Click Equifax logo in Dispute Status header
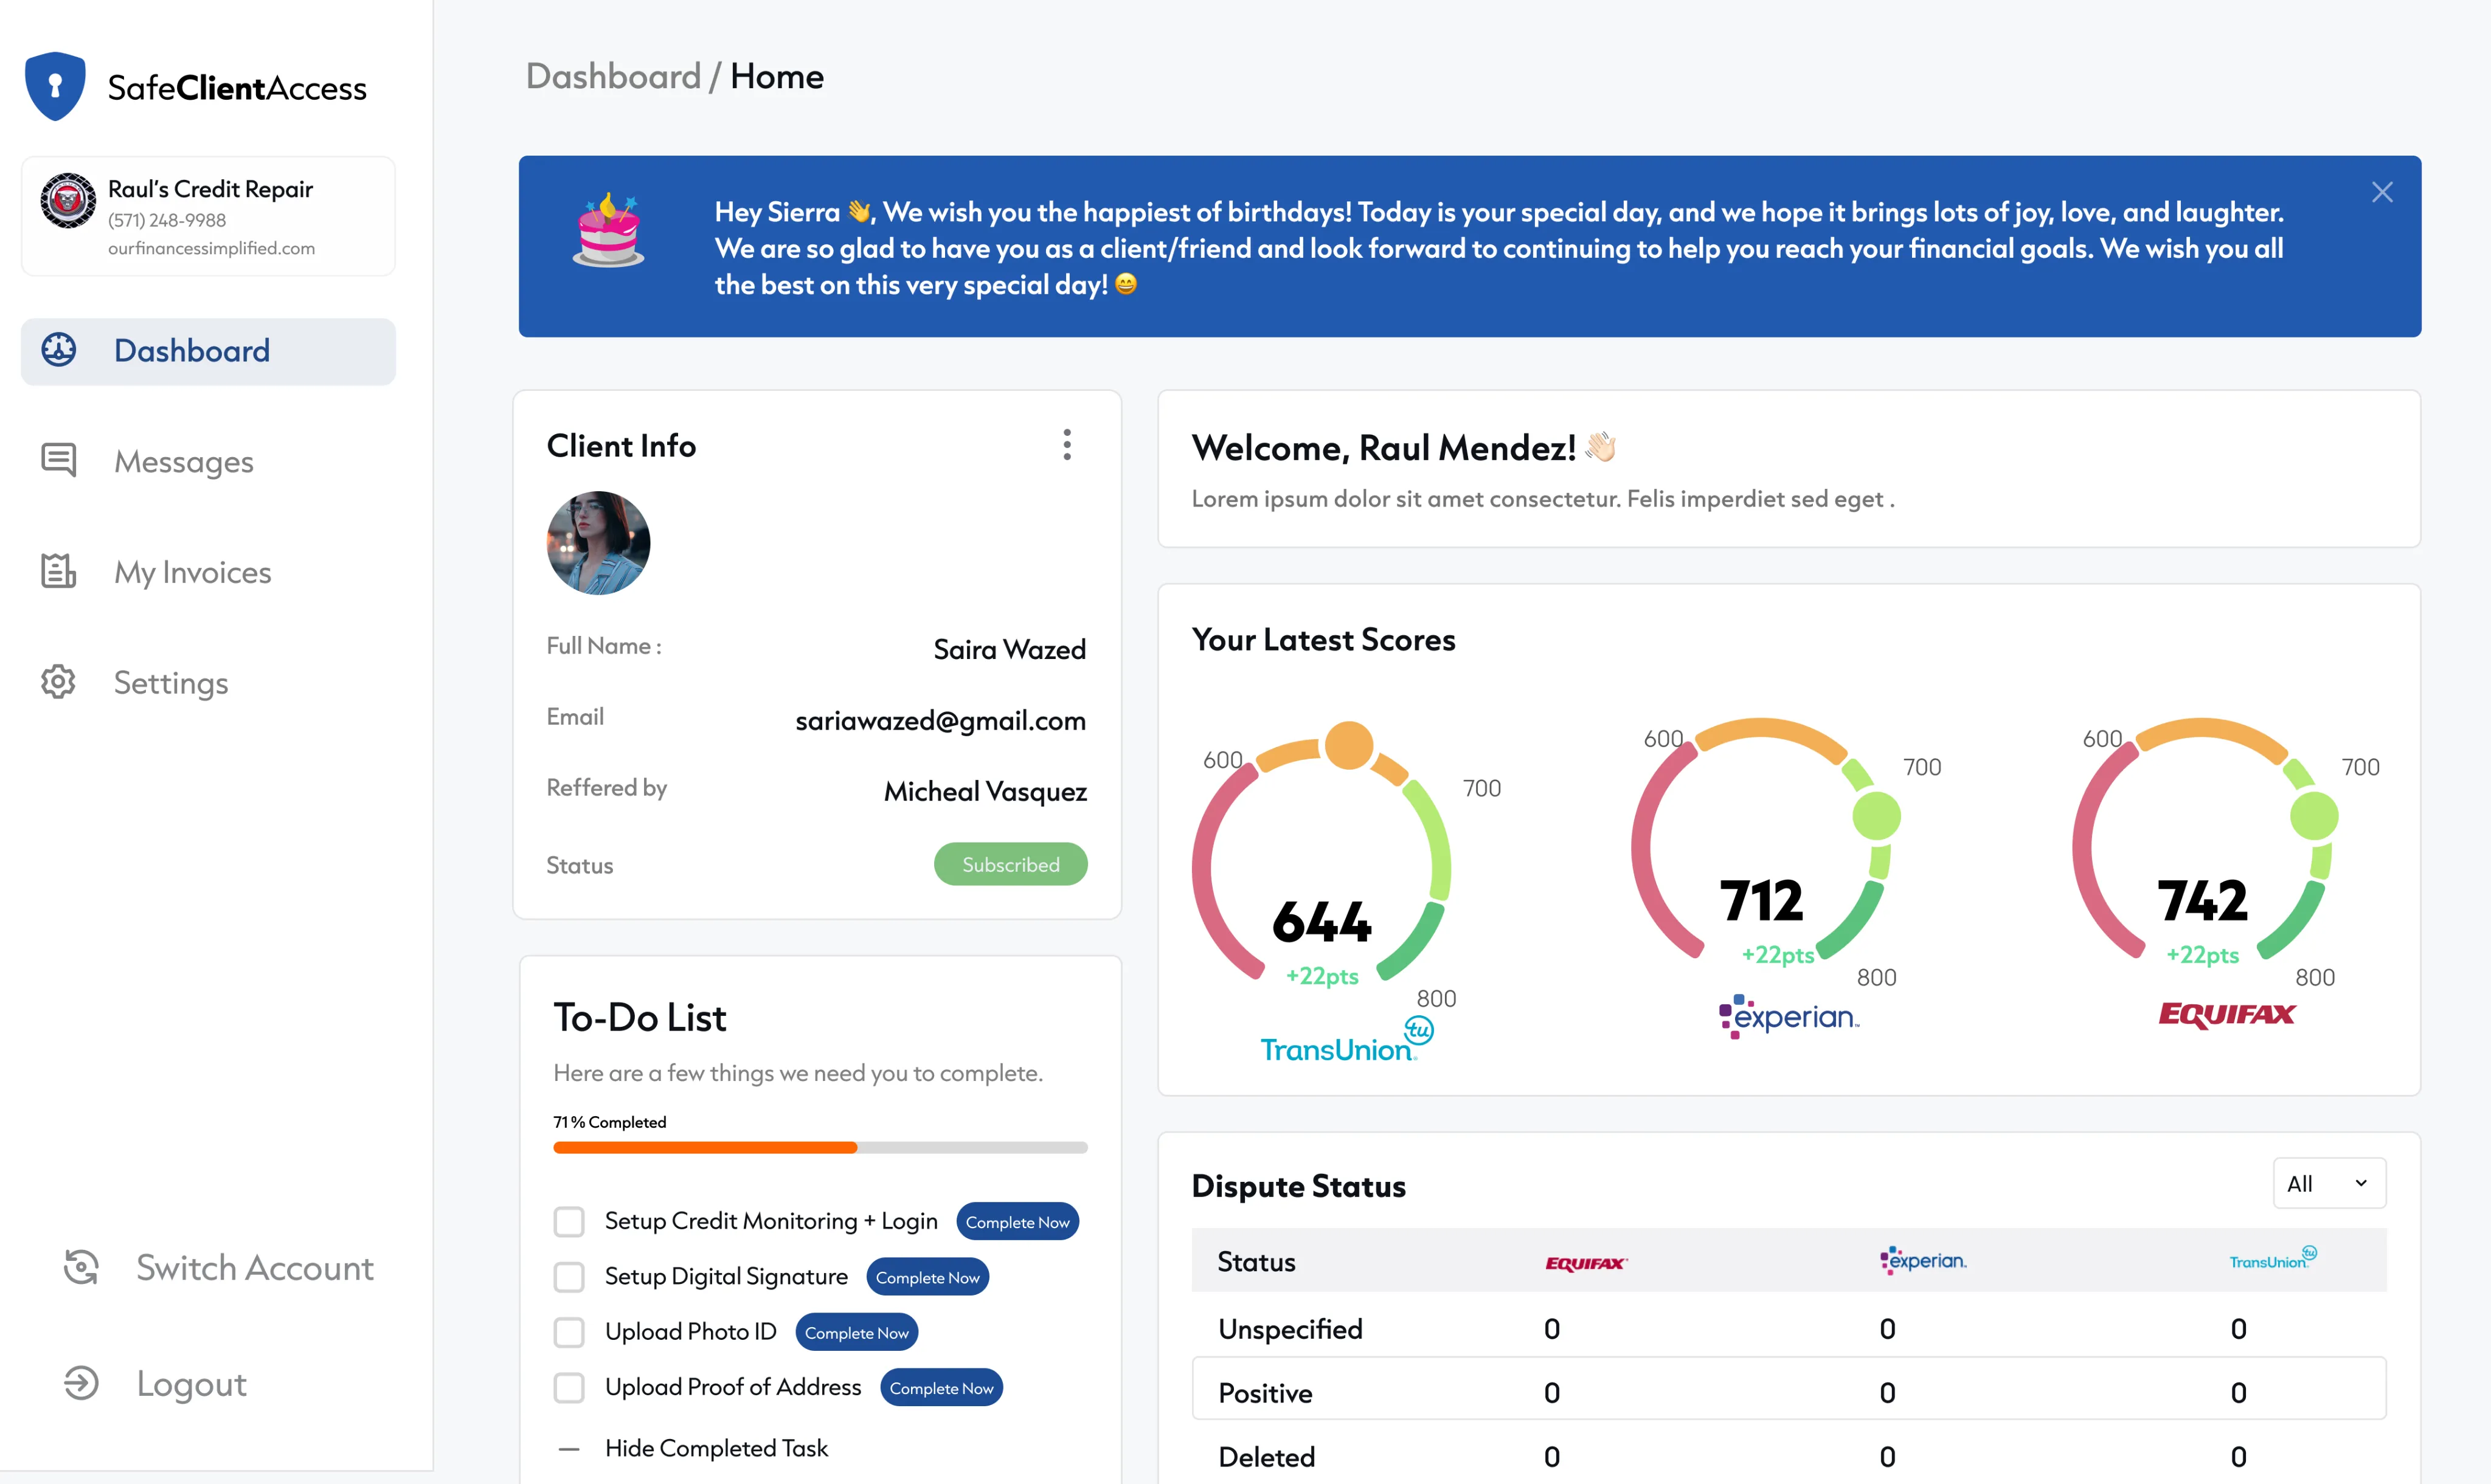Screen dimensions: 2491x1484 pos(1587,1263)
